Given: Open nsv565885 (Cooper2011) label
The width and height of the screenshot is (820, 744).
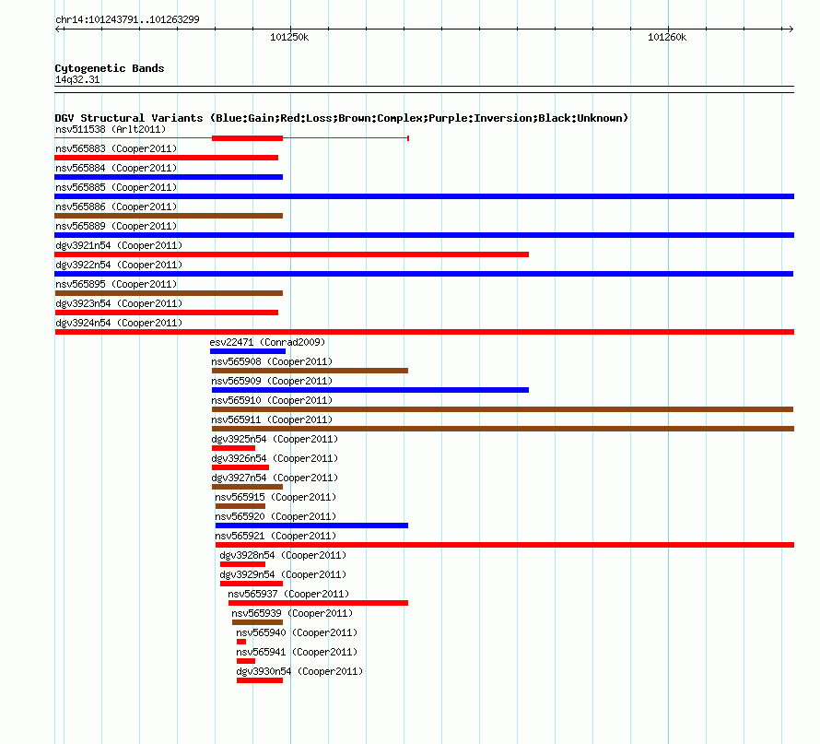Looking at the screenshot, I should pyautogui.click(x=116, y=187).
